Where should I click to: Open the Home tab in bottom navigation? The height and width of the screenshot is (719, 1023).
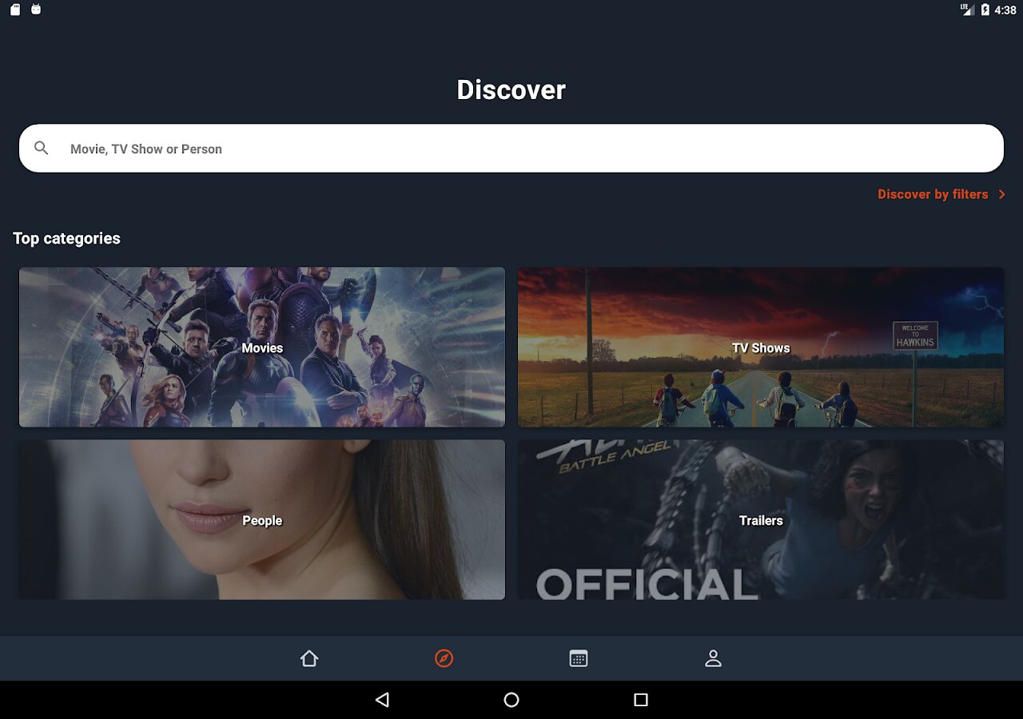[x=309, y=658]
